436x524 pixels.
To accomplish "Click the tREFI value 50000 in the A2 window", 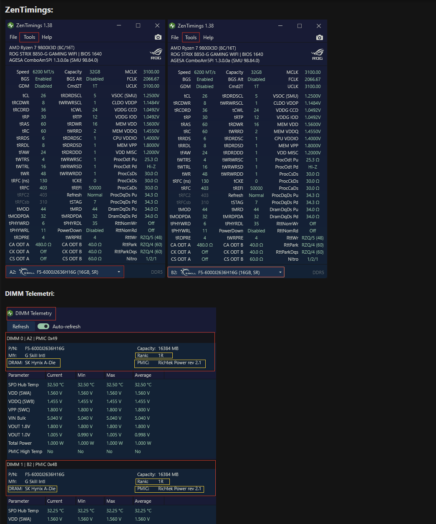I will point(95,188).
